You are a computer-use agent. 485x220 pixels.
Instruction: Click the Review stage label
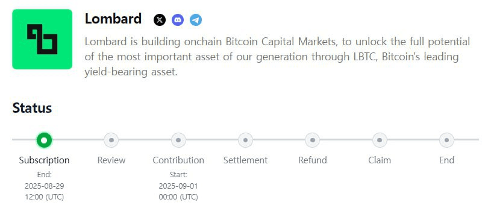coord(111,160)
